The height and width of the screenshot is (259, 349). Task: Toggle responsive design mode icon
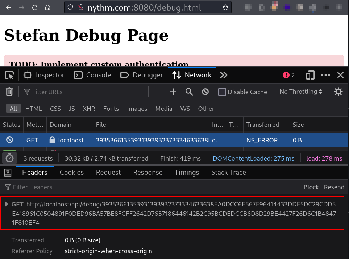[x=310, y=75]
